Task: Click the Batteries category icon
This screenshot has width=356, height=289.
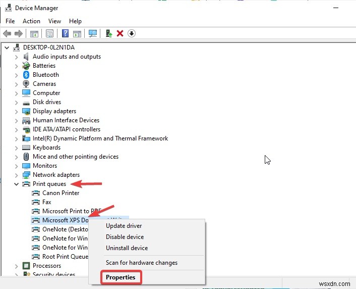Action: tap(26, 66)
